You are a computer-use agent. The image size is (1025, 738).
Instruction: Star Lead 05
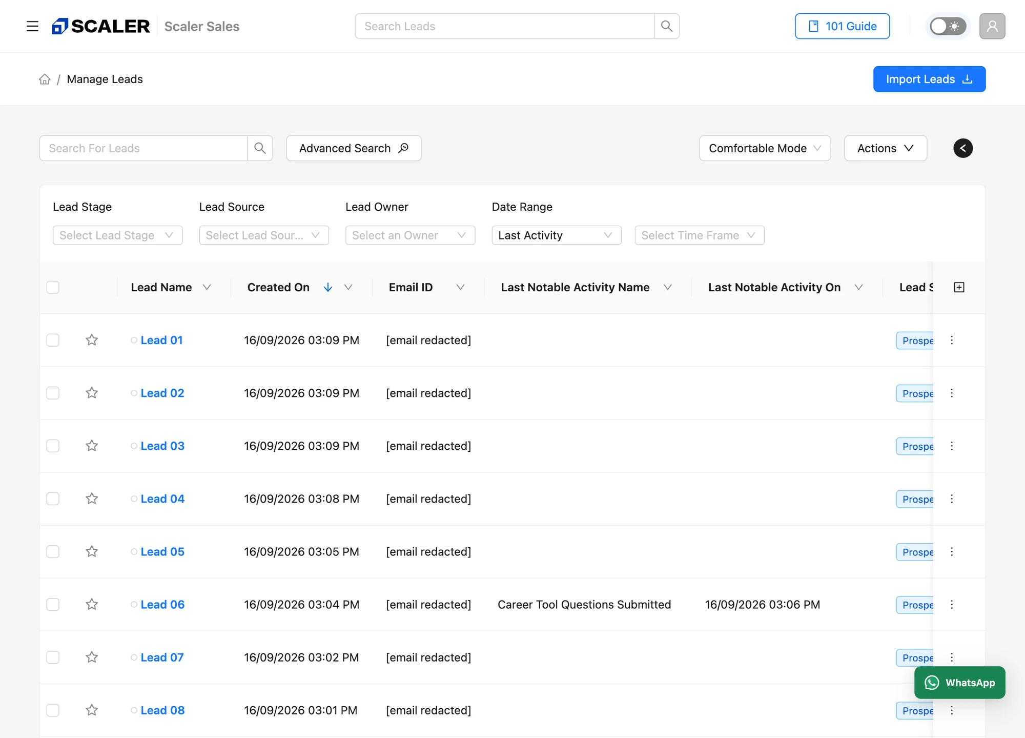click(x=92, y=551)
